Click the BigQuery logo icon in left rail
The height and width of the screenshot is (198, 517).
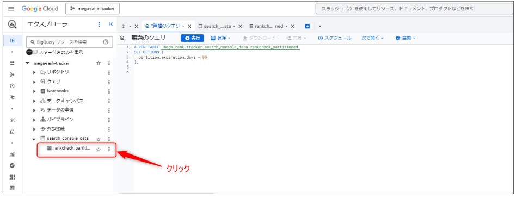[x=12, y=24]
